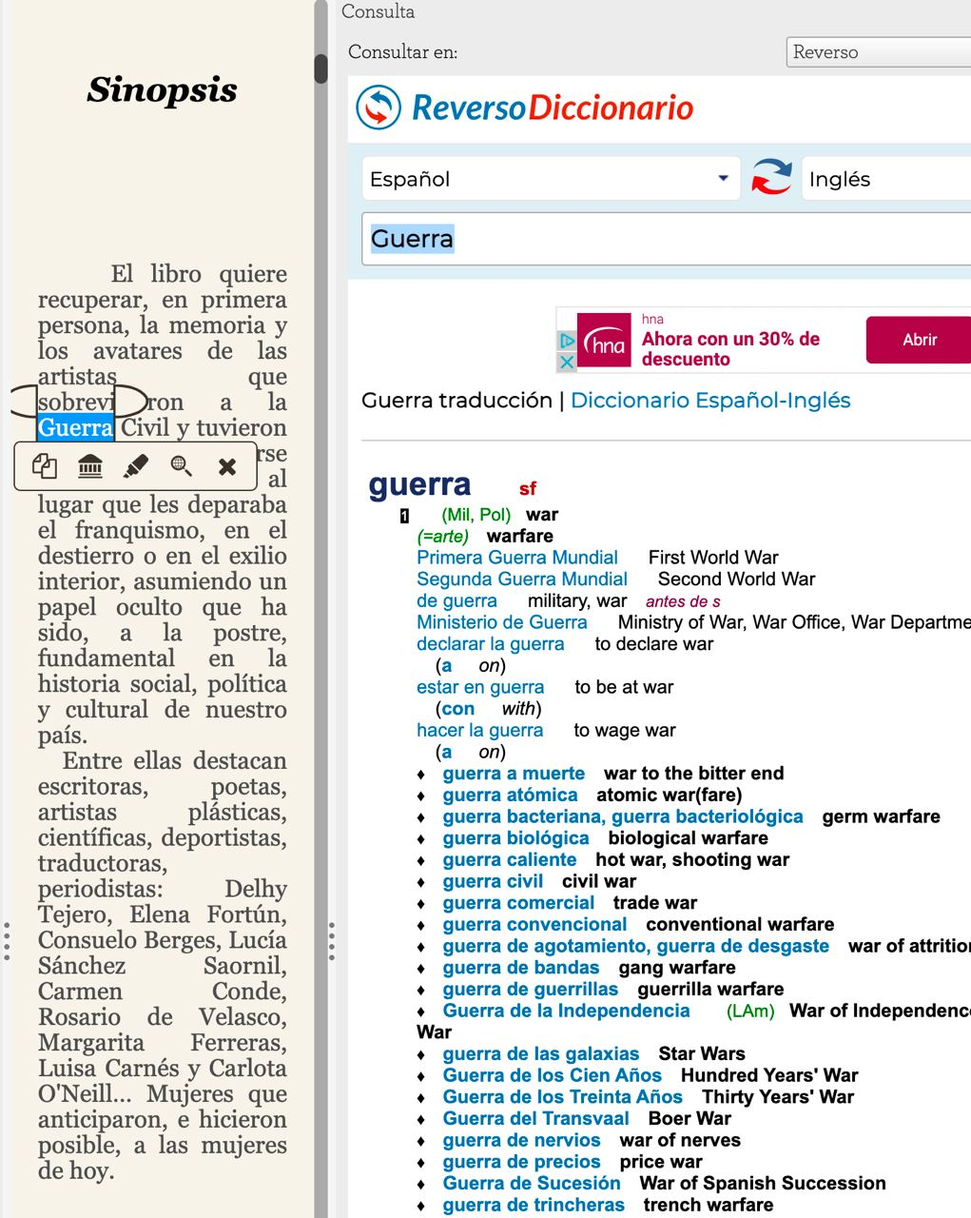Click the guerra headword in dictionary
The width and height of the screenshot is (971, 1218).
(x=419, y=484)
